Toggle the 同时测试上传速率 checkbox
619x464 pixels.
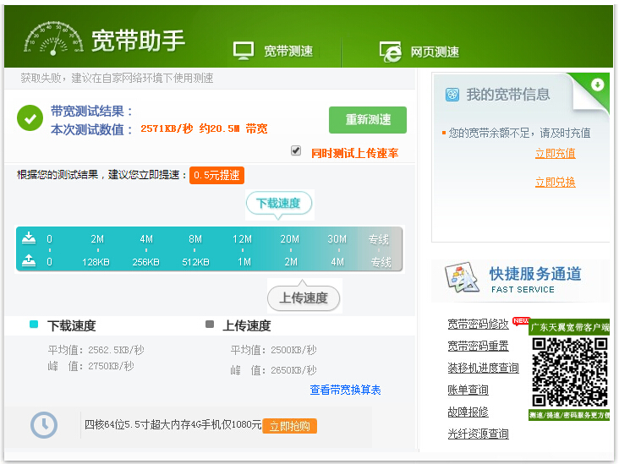click(x=296, y=150)
